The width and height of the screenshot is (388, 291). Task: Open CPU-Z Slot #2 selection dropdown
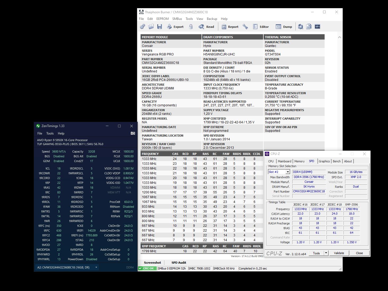[279, 172]
